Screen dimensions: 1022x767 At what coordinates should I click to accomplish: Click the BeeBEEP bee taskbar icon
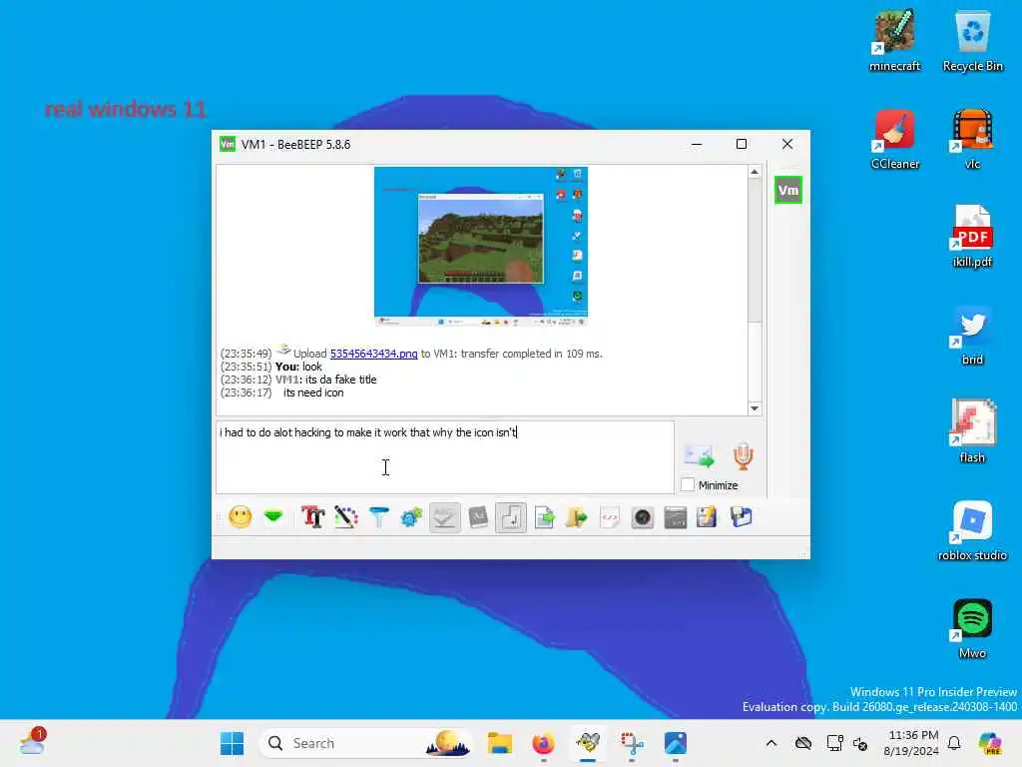click(x=588, y=743)
